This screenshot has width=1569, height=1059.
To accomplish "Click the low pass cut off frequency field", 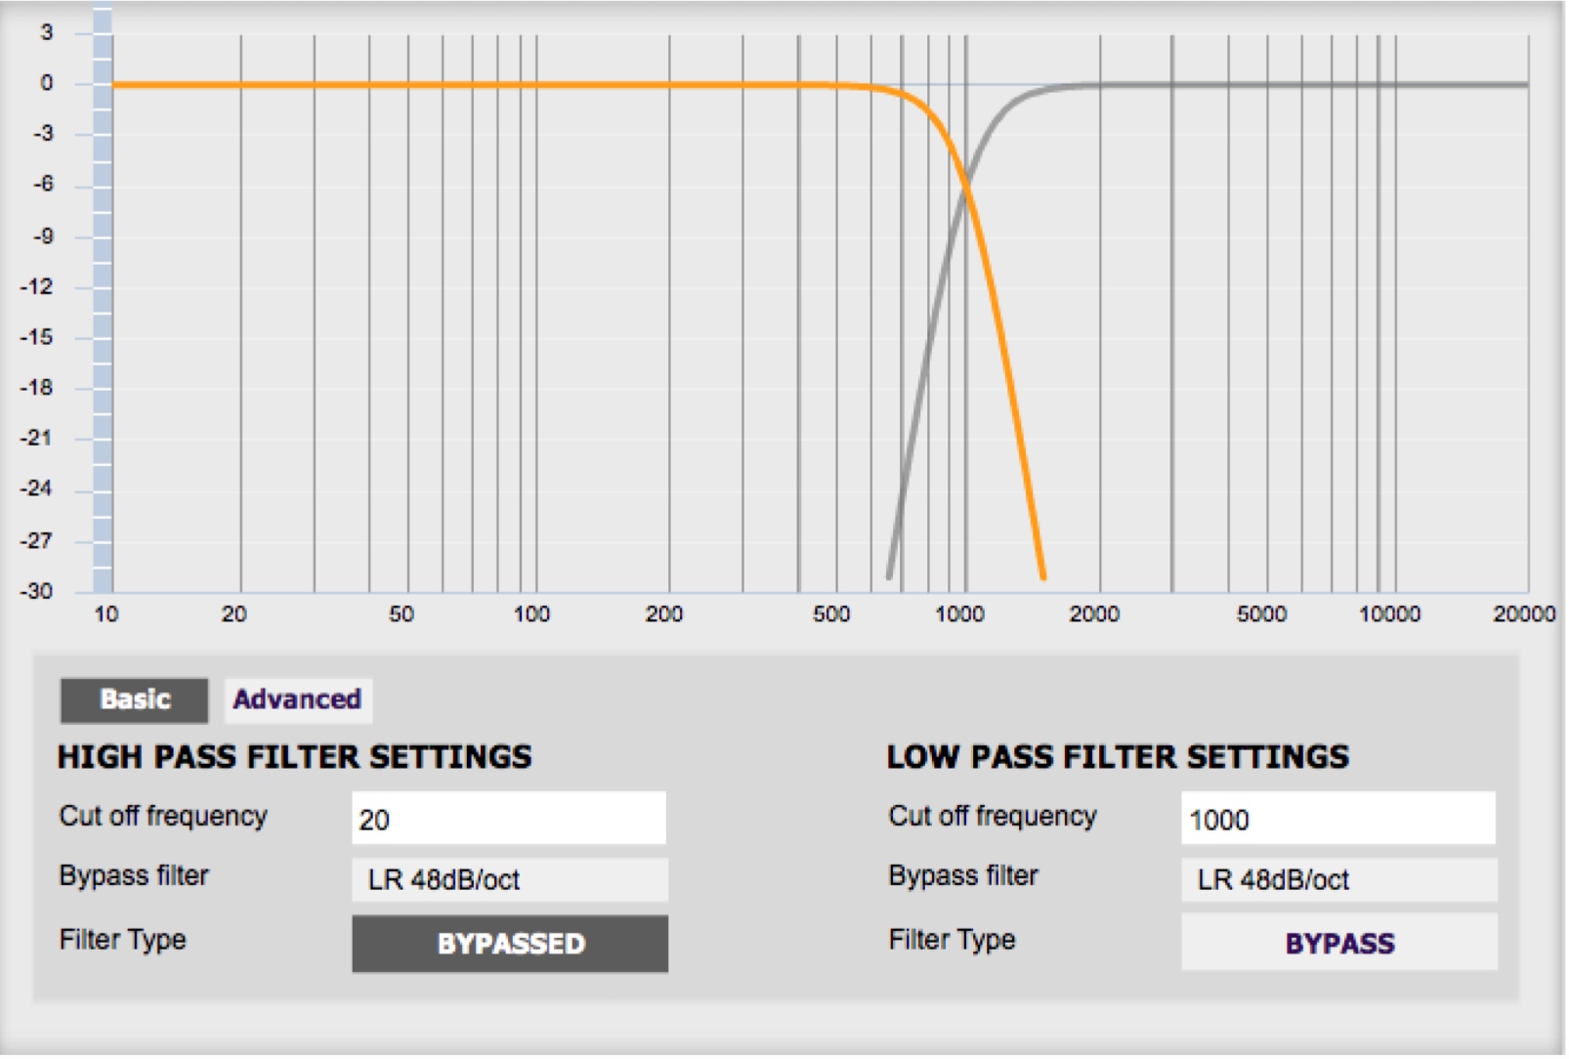I will tap(1336, 819).
